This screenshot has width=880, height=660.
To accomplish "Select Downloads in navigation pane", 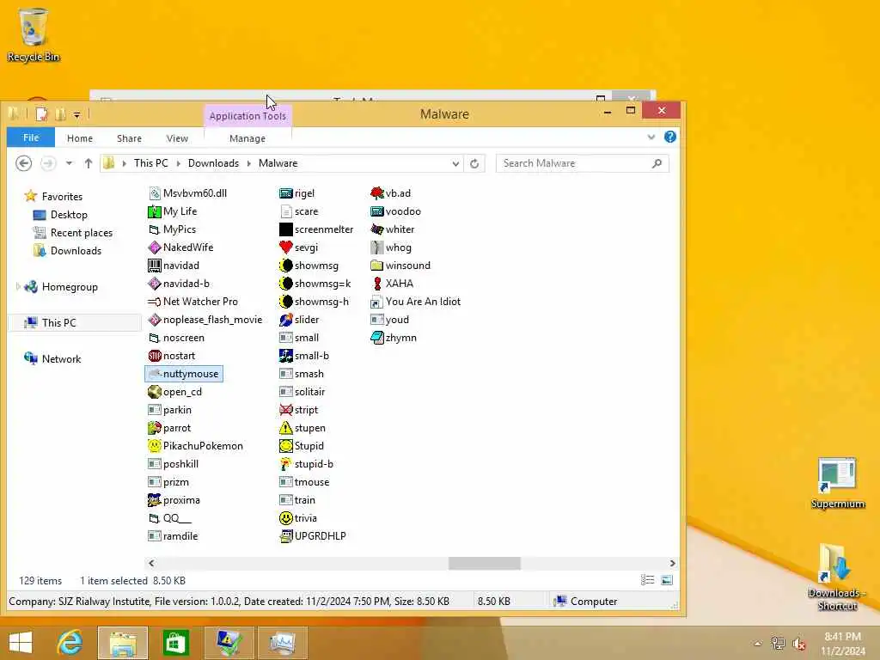I will click(76, 250).
